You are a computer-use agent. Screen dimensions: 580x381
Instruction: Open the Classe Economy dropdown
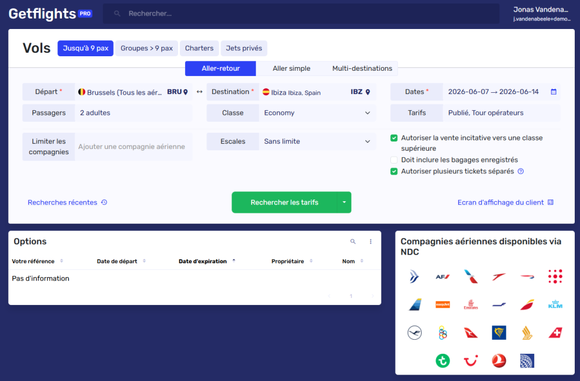[x=318, y=113]
